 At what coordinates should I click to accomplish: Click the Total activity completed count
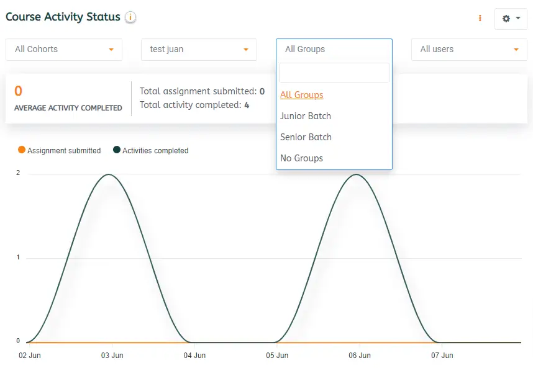tap(247, 105)
